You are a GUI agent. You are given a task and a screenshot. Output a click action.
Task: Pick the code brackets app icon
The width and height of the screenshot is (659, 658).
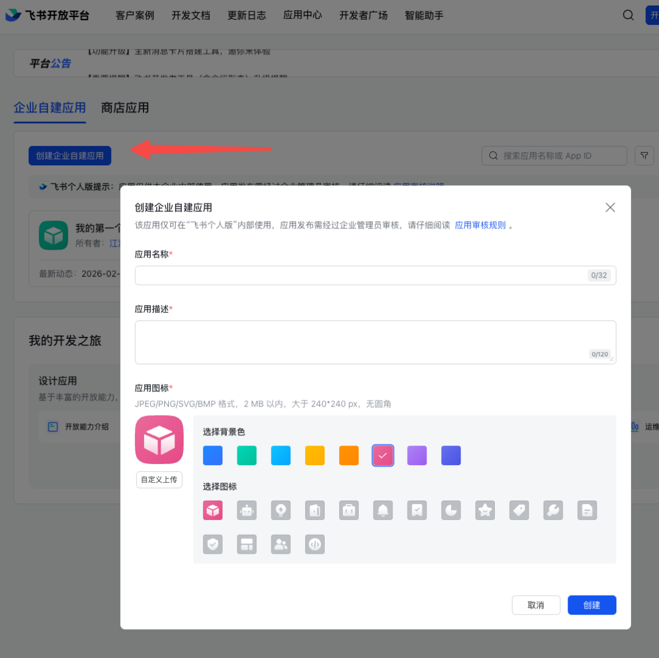coord(315,544)
